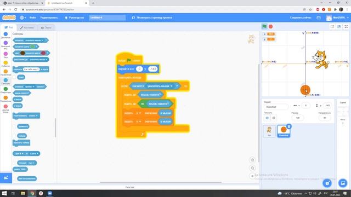Screen dimensions: 351x197
Task: Click the crimson swatch in color-touching-color block
Action: click(x=43, y=53)
